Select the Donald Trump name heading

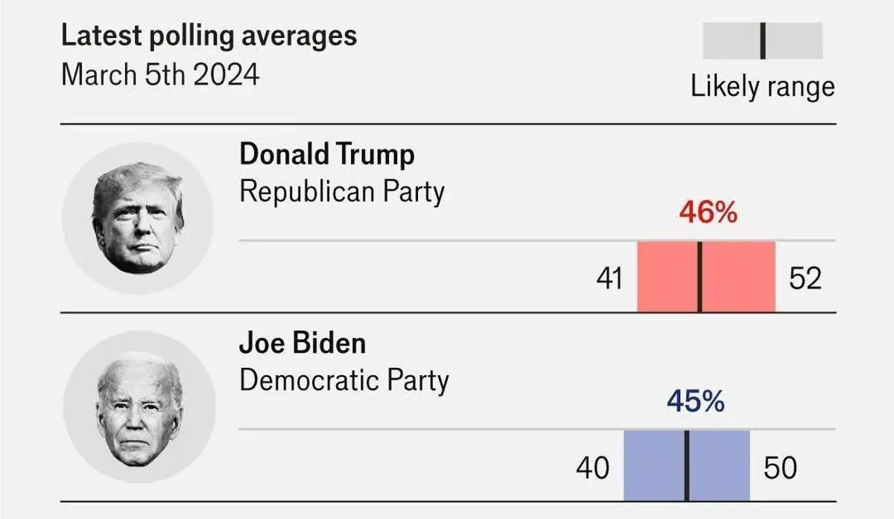point(327,155)
